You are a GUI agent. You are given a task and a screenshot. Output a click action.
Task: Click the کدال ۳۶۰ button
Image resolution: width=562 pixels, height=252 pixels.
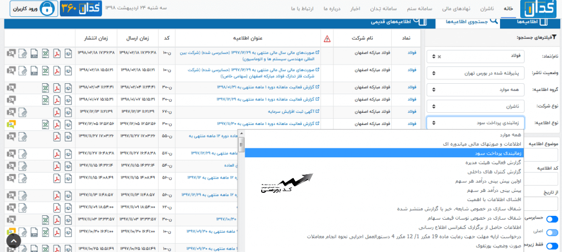click(x=81, y=9)
